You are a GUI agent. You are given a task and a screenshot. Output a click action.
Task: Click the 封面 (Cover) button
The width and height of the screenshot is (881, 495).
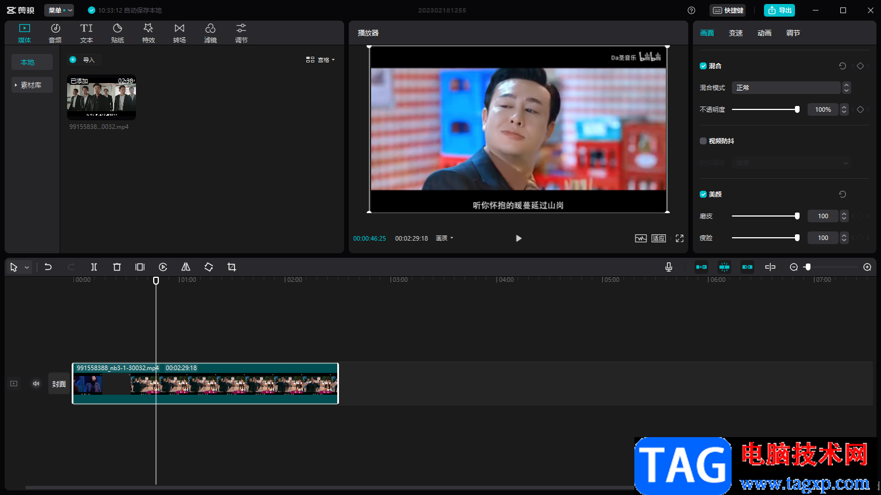pyautogui.click(x=59, y=384)
